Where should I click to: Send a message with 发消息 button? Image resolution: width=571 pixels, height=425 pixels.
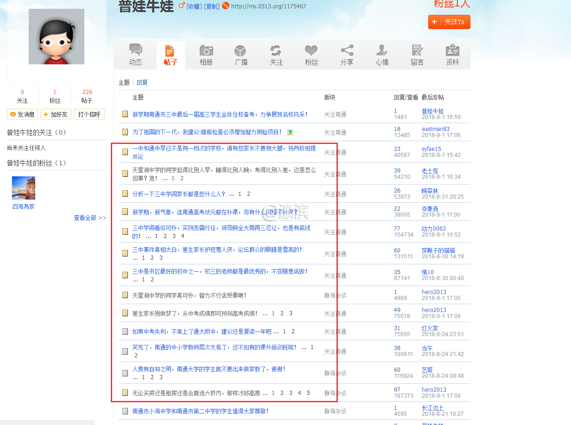tap(22, 114)
